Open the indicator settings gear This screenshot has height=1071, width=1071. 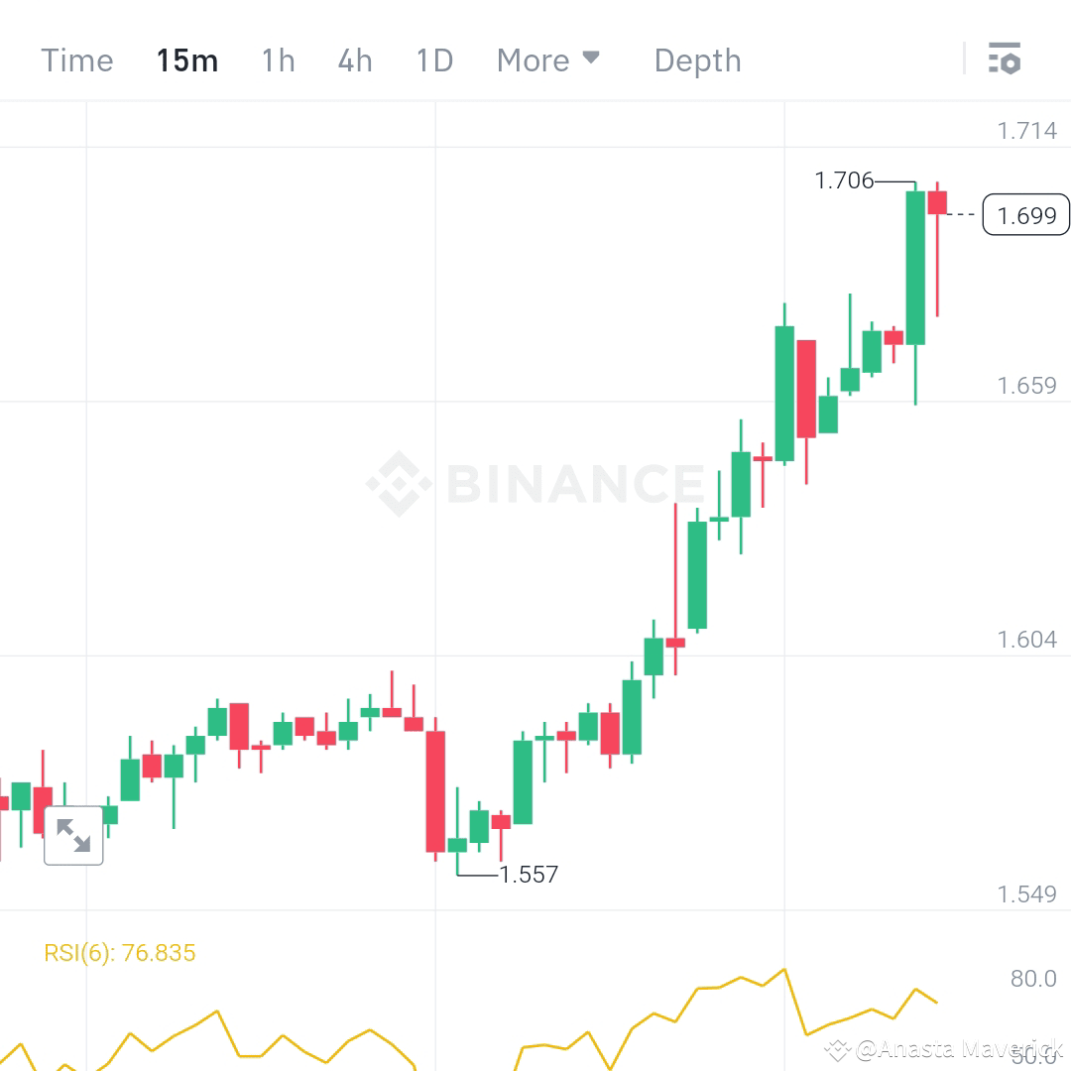point(1006,59)
